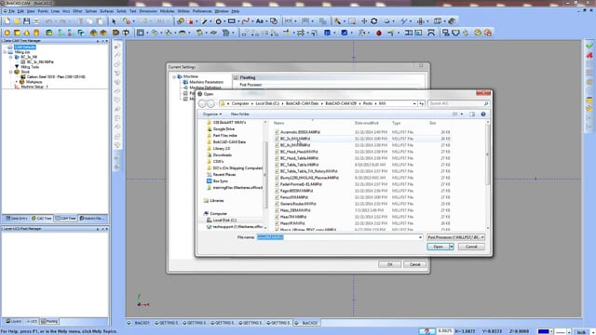The height and width of the screenshot is (335, 596).
Task: Tick checkbox for Acramatic post file
Action: click(x=277, y=132)
